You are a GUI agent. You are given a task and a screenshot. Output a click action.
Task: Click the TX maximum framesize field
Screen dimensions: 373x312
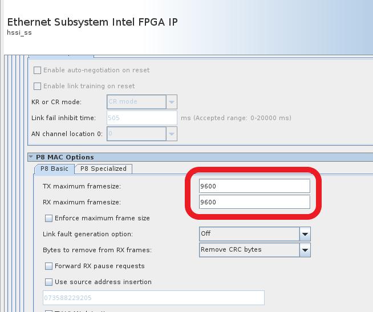click(254, 186)
